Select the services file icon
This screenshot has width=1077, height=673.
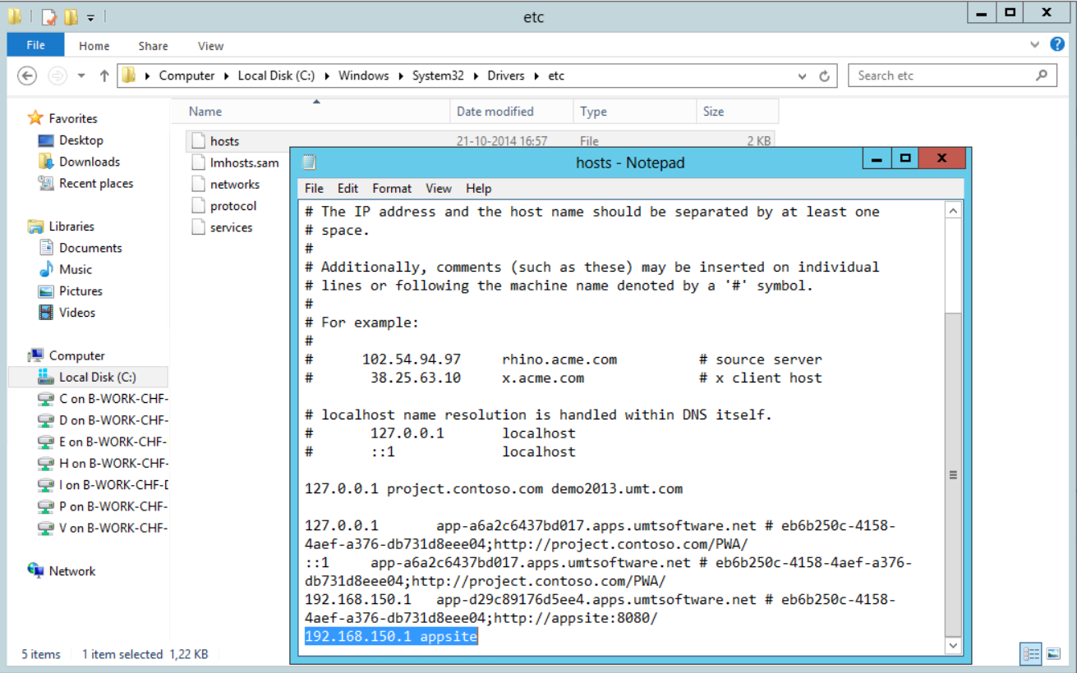(197, 227)
